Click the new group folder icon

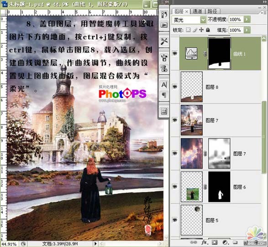pos(235,242)
